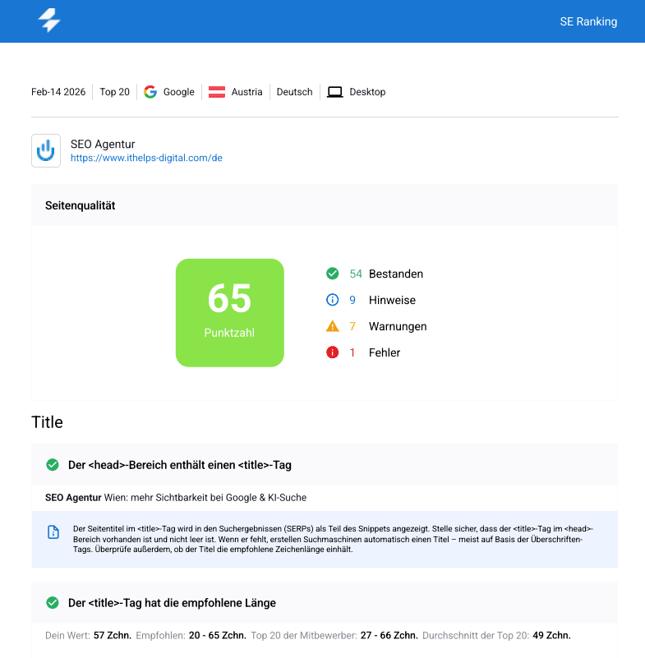This screenshot has width=645, height=658.
Task: Click the 7 Warnungen count
Action: coord(352,326)
